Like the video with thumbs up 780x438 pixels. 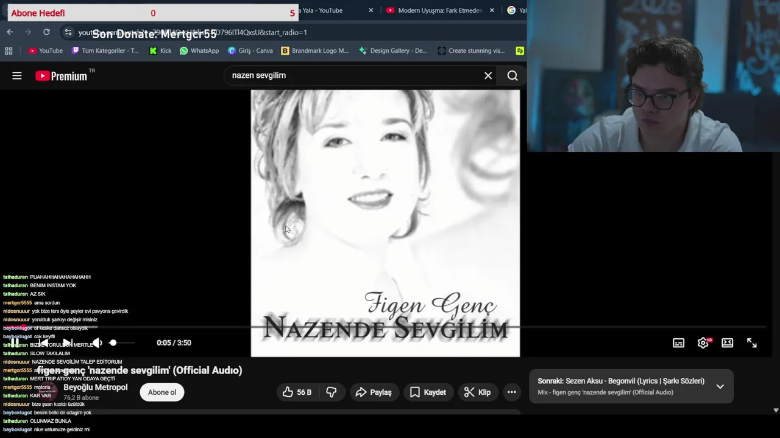(x=297, y=392)
